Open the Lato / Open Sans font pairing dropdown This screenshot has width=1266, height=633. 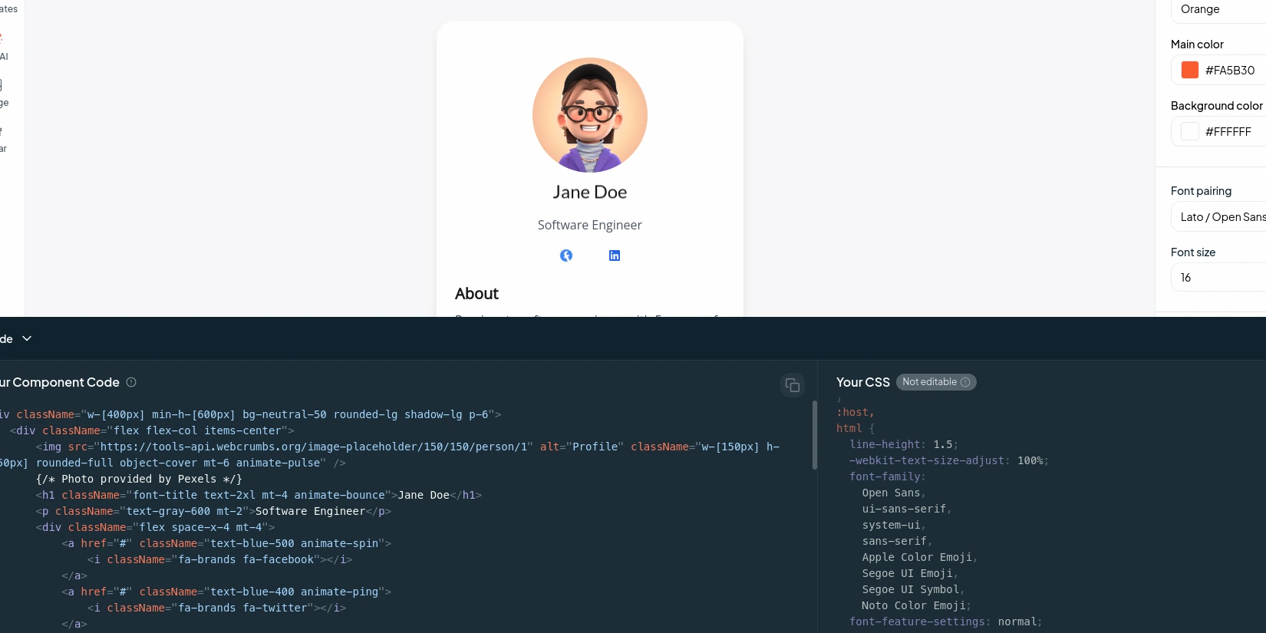click(x=1220, y=217)
